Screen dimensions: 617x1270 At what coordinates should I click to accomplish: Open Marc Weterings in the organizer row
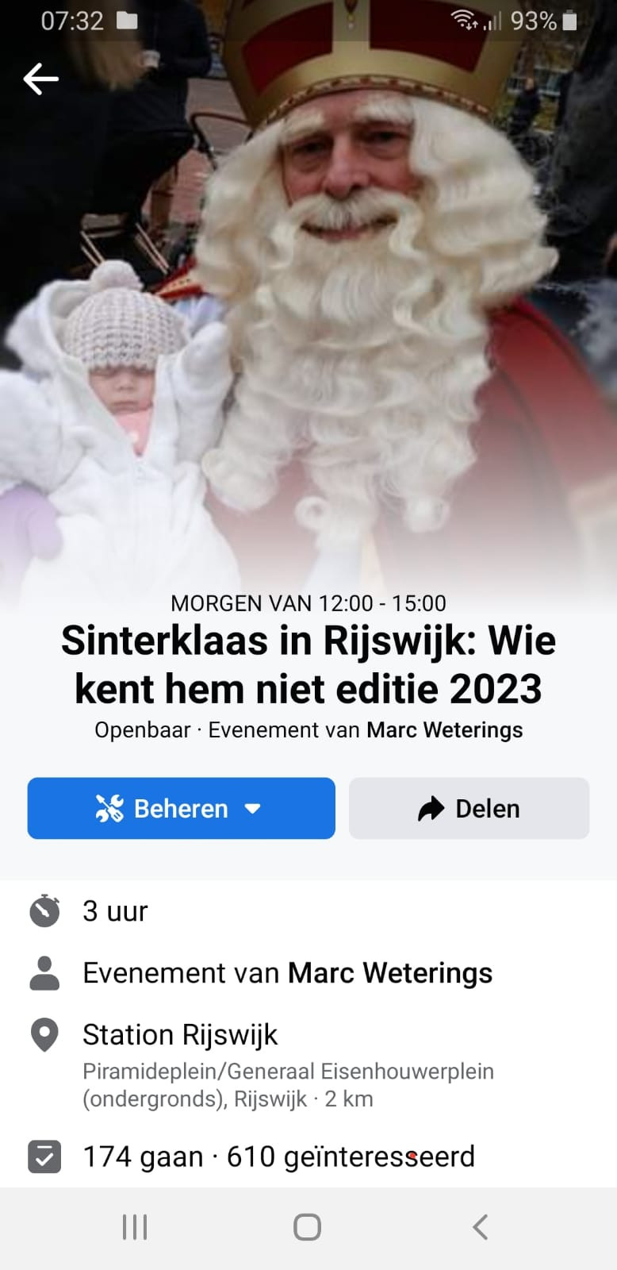click(x=389, y=973)
